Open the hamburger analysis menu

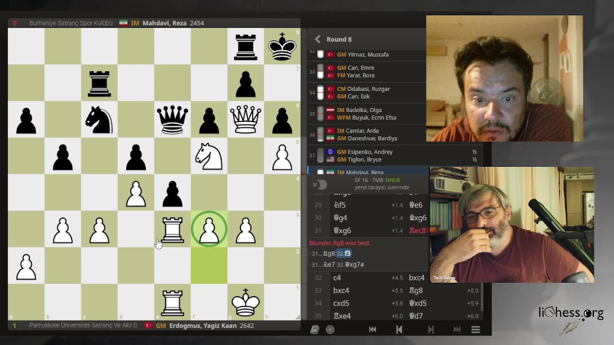476,329
